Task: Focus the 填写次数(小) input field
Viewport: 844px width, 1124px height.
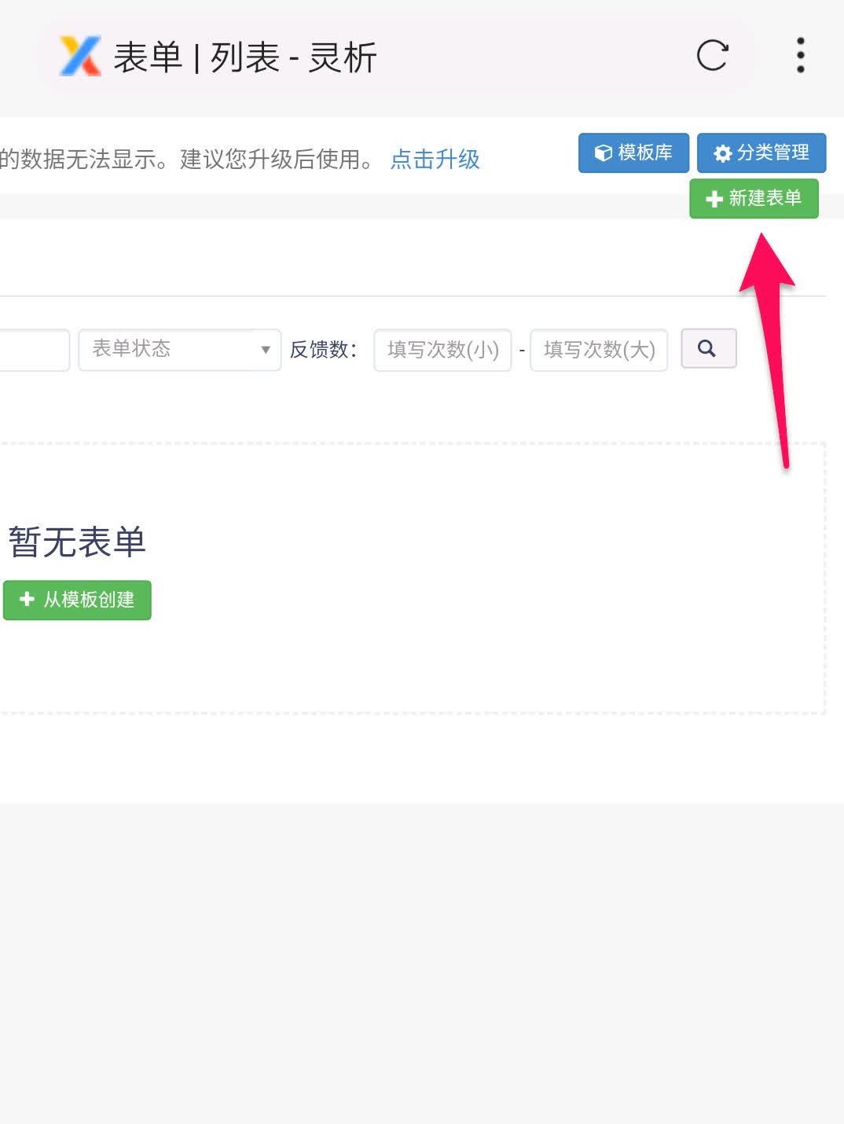Action: click(442, 350)
